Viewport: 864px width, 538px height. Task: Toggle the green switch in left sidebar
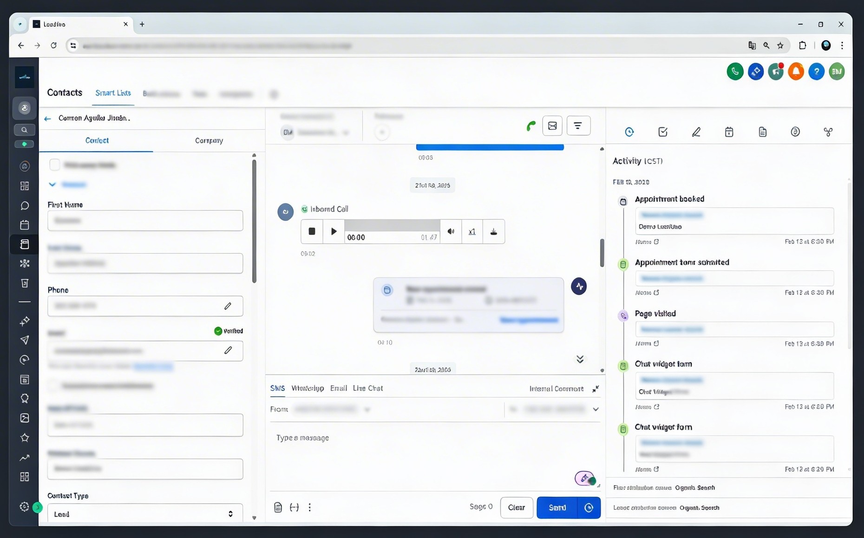(25, 144)
